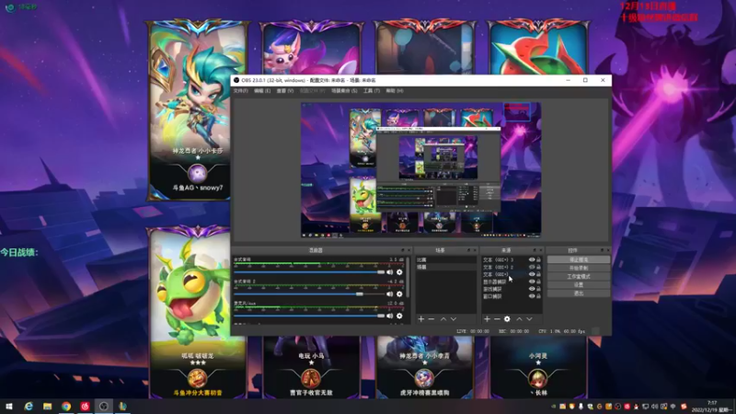This screenshot has height=414, width=736.
Task: Click the 设置 settings button
Action: click(579, 285)
